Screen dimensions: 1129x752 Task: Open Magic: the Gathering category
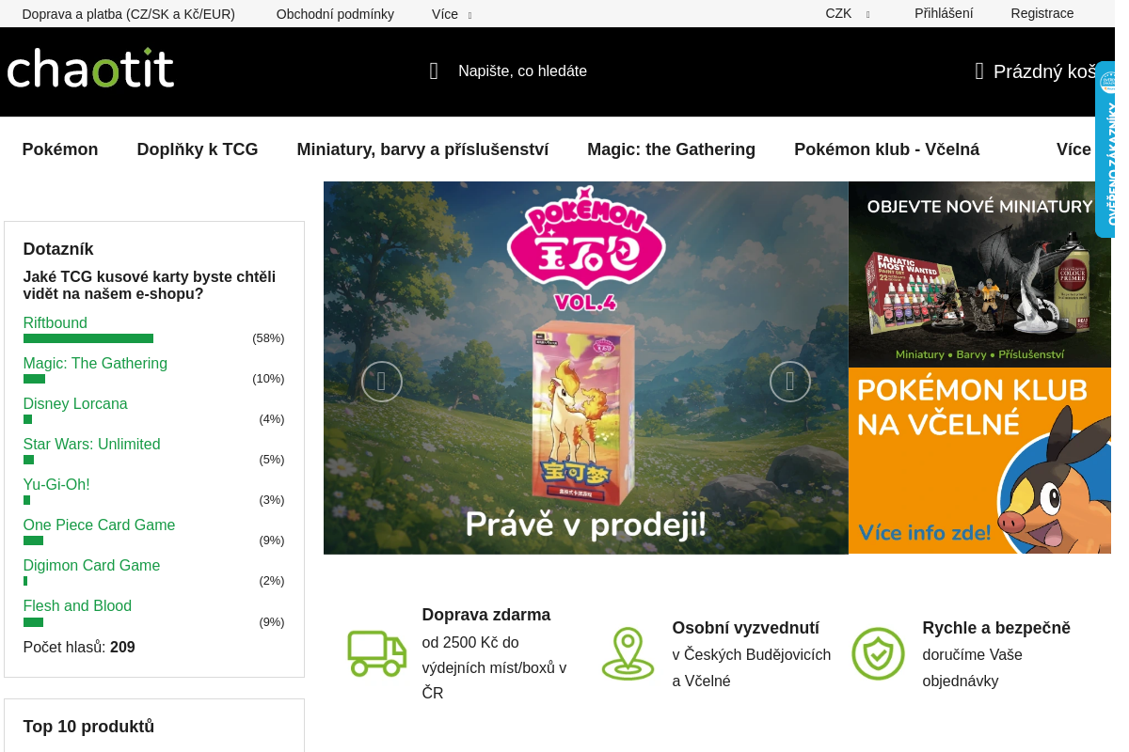click(x=671, y=149)
